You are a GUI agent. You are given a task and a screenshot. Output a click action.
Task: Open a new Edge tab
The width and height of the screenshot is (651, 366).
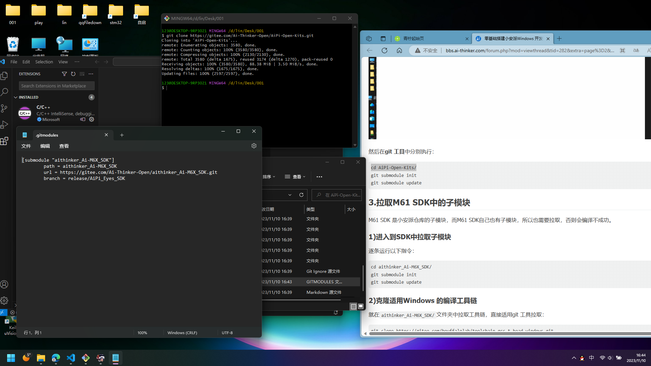click(559, 39)
